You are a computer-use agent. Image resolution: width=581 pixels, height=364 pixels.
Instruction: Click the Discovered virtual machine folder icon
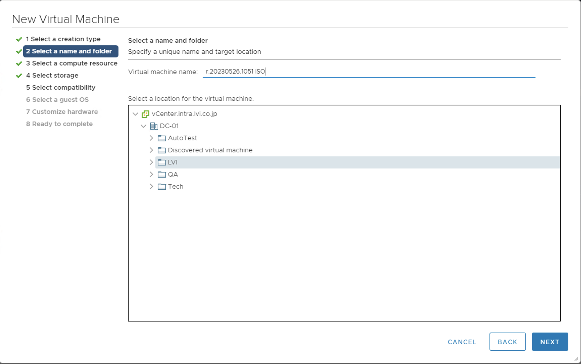pyautogui.click(x=162, y=150)
